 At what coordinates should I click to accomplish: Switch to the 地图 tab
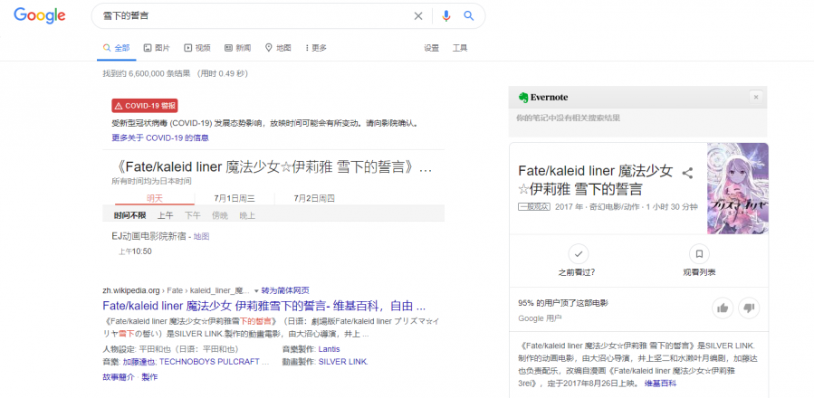[x=278, y=48]
